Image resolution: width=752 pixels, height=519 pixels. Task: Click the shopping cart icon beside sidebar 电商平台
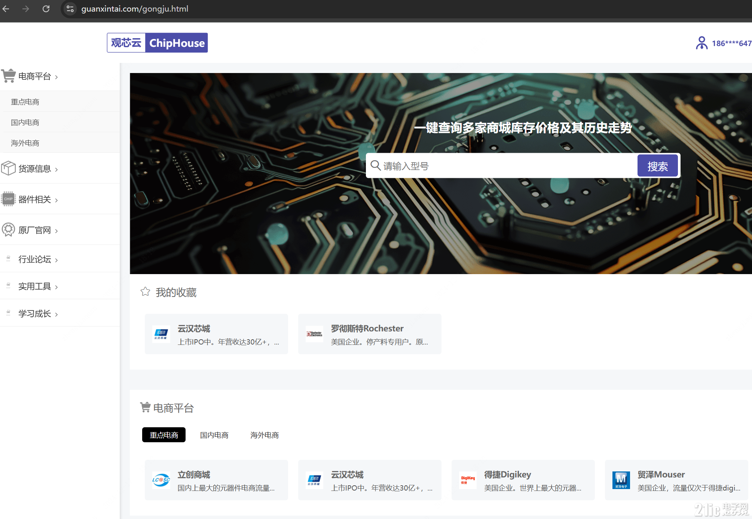point(9,76)
